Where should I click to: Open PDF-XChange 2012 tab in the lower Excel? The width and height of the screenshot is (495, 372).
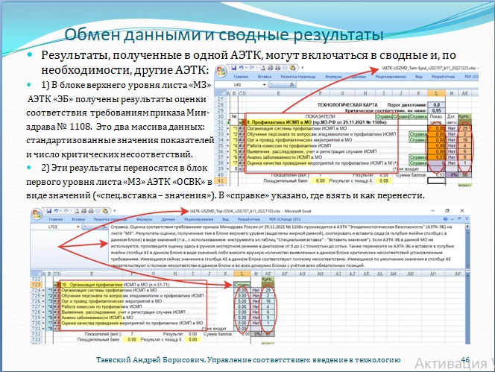(285, 219)
